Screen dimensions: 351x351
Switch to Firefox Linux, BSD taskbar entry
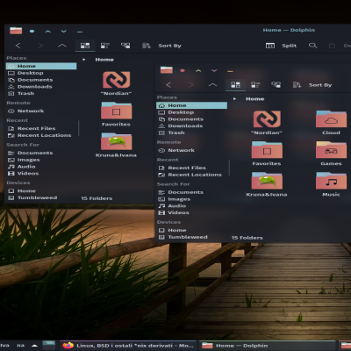129,346
